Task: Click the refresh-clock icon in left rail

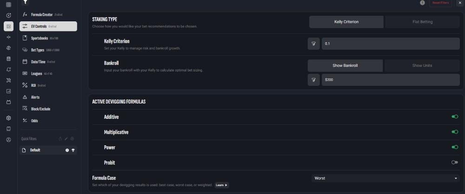Action: [x=8, y=15]
